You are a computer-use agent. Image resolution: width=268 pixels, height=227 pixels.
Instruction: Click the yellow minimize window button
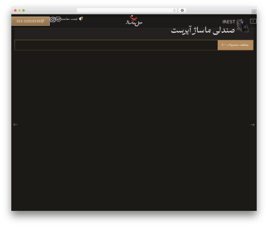(19, 10)
